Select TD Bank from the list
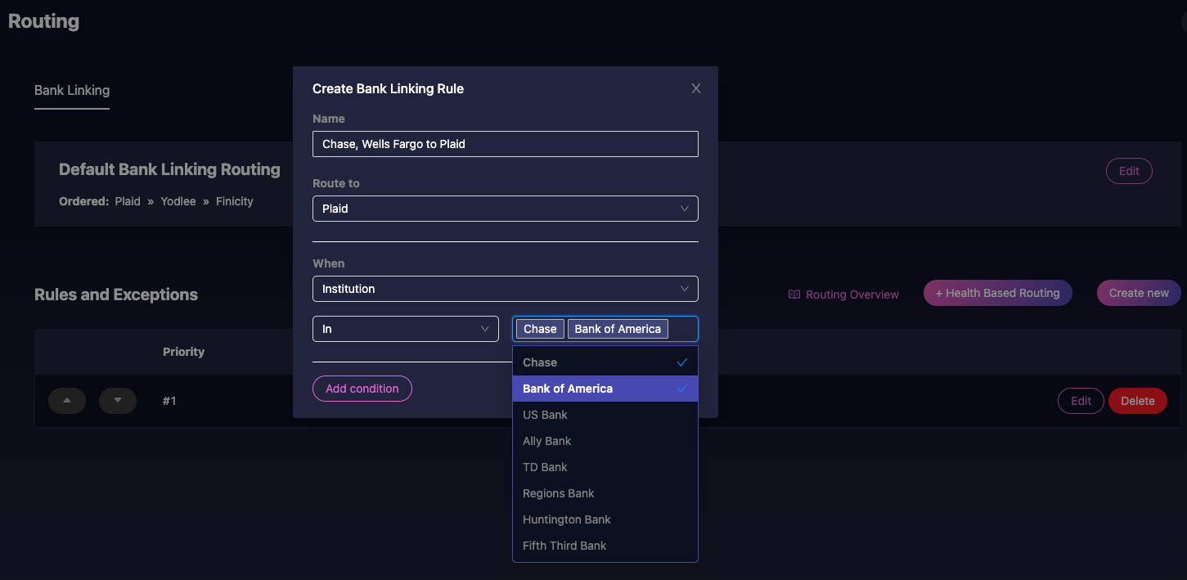The height and width of the screenshot is (580, 1187). click(605, 467)
